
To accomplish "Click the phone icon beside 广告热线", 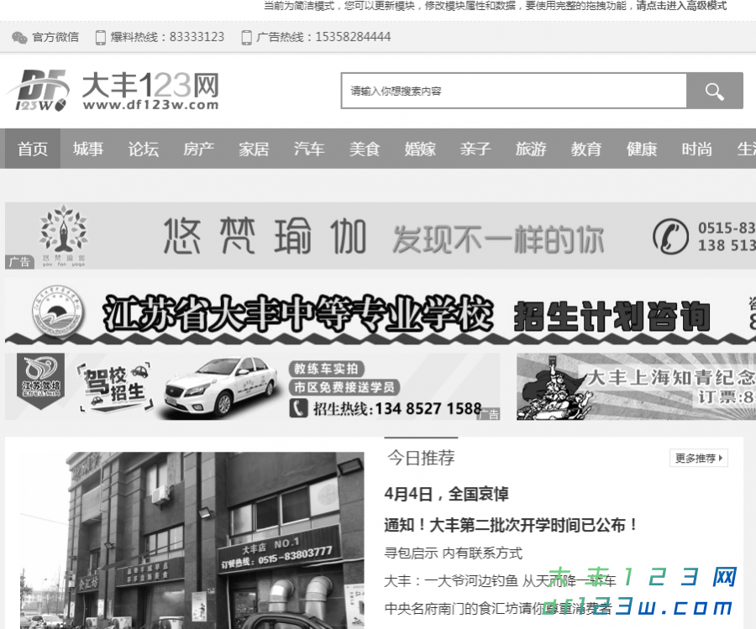I will click(245, 37).
